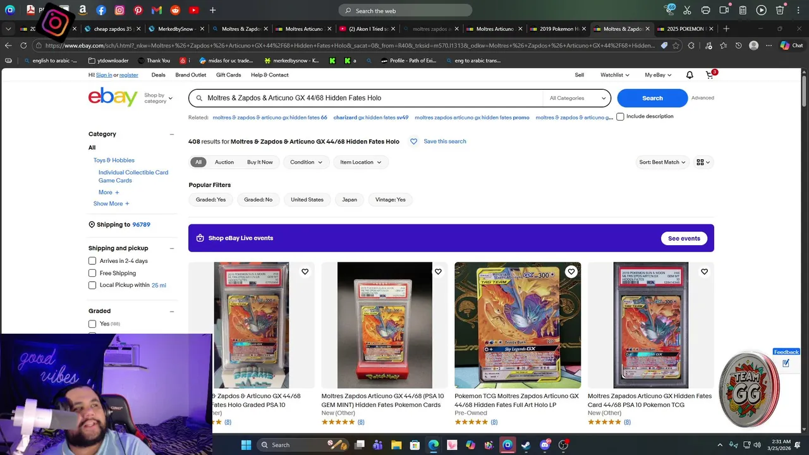Open the Deals menu link
Screen dimensions: 809x455
point(158,75)
